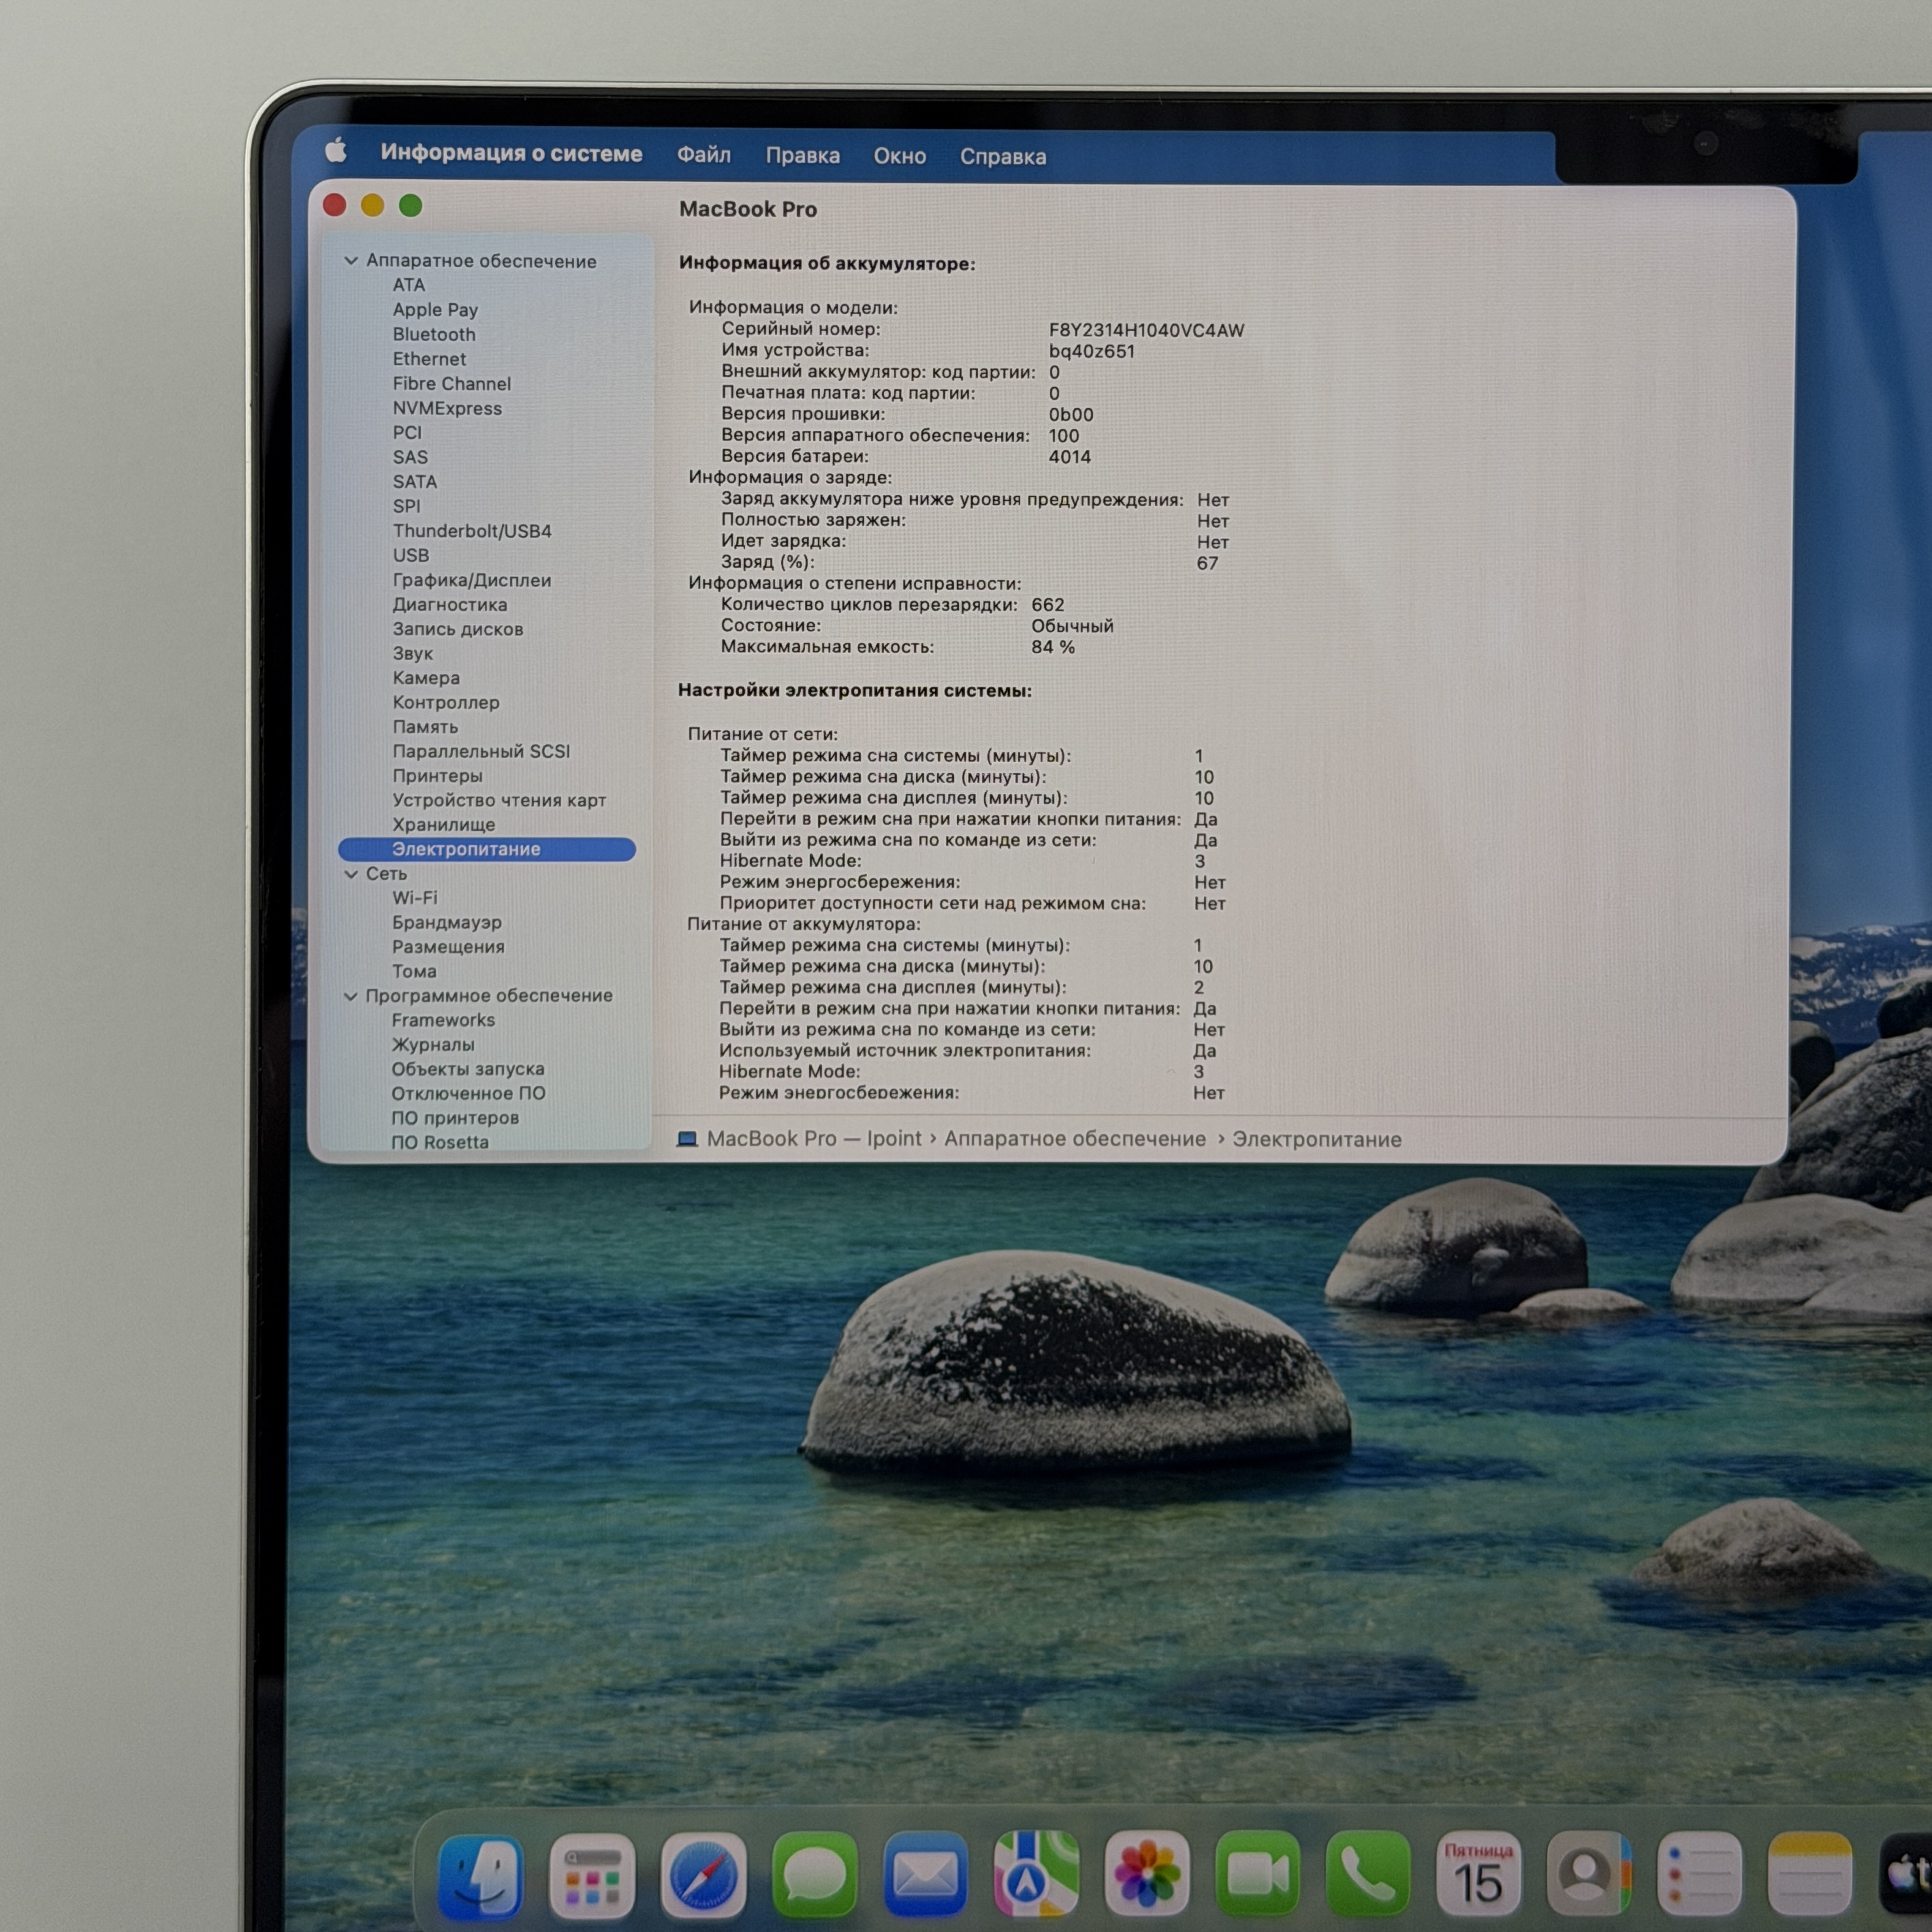
Task: Collapse the Программное обеспечение section
Action: coord(351,996)
